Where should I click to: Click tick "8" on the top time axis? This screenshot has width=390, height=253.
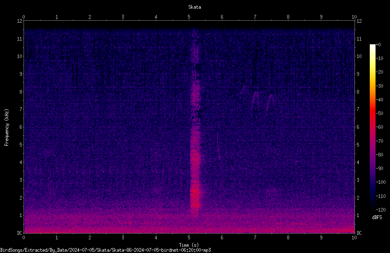[288, 17]
